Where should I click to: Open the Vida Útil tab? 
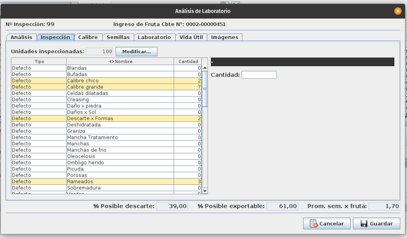(191, 37)
